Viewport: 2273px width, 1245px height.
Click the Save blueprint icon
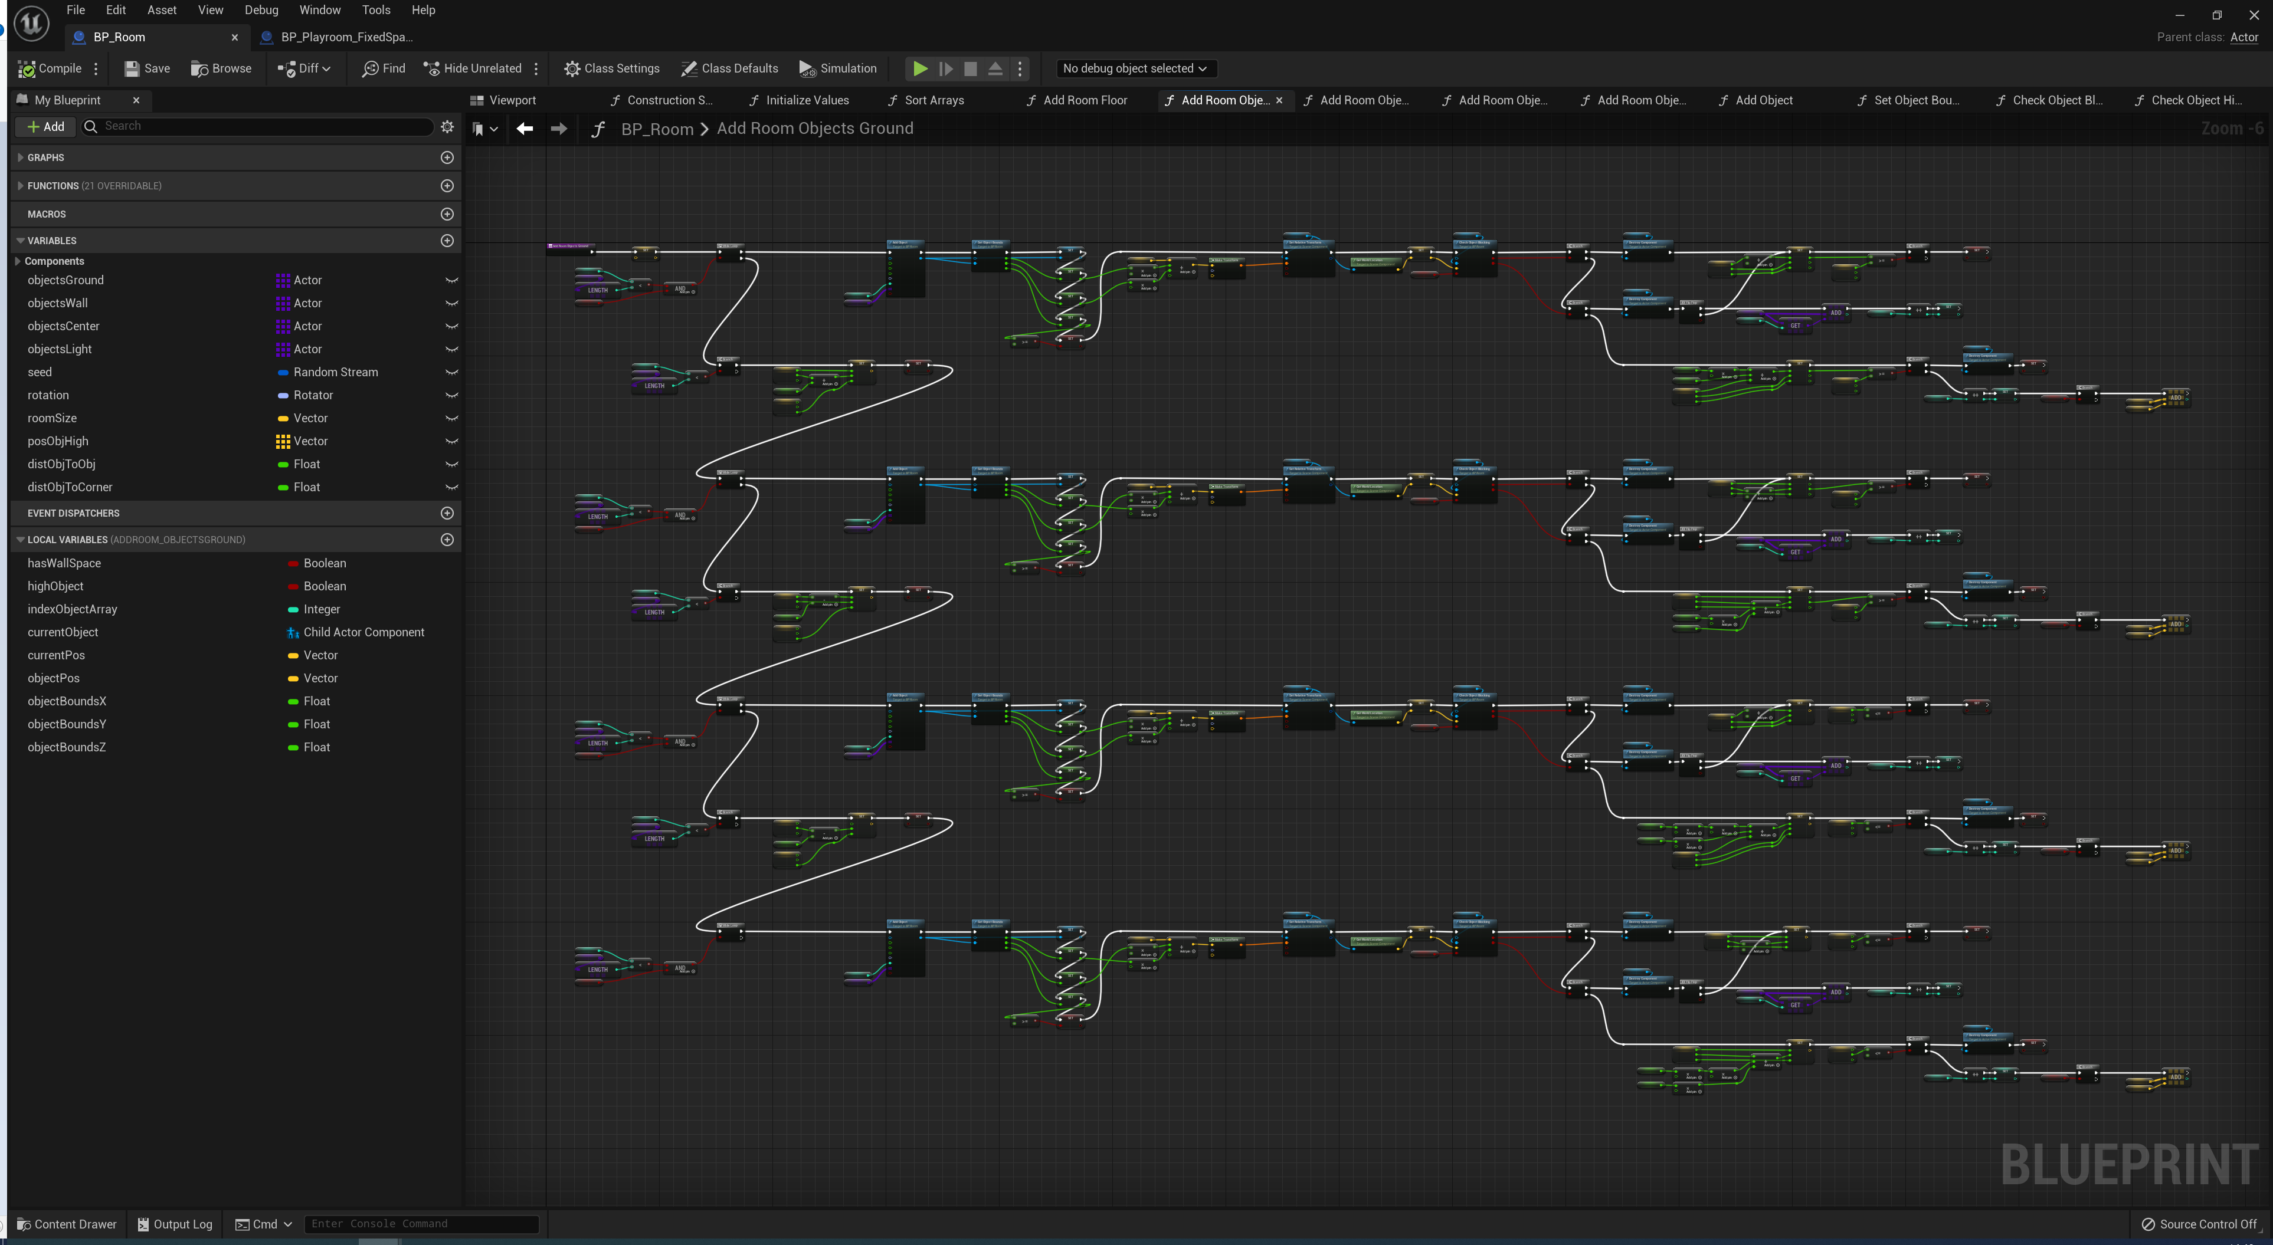click(132, 69)
